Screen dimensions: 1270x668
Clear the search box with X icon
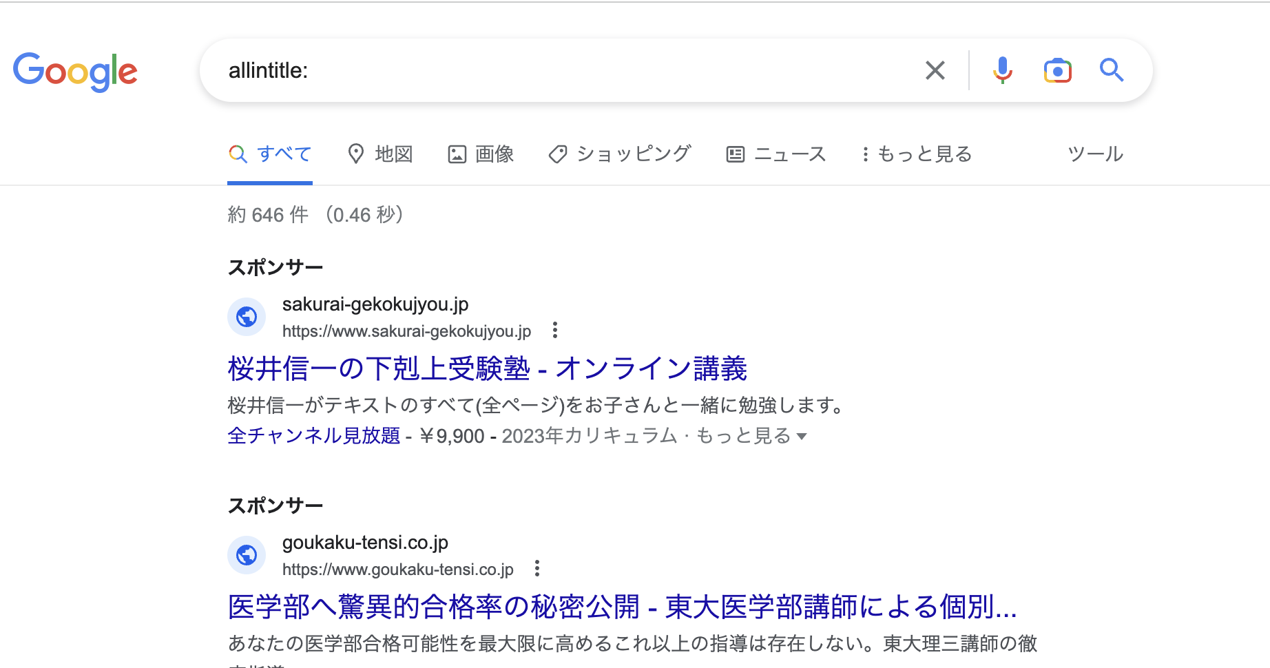(935, 70)
